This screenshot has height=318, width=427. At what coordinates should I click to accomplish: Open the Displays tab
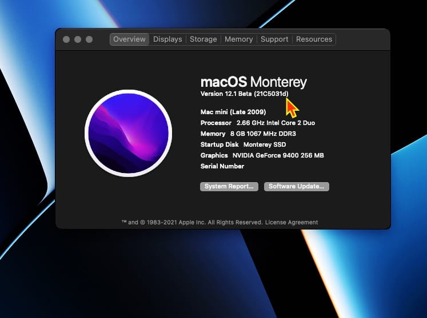click(167, 39)
